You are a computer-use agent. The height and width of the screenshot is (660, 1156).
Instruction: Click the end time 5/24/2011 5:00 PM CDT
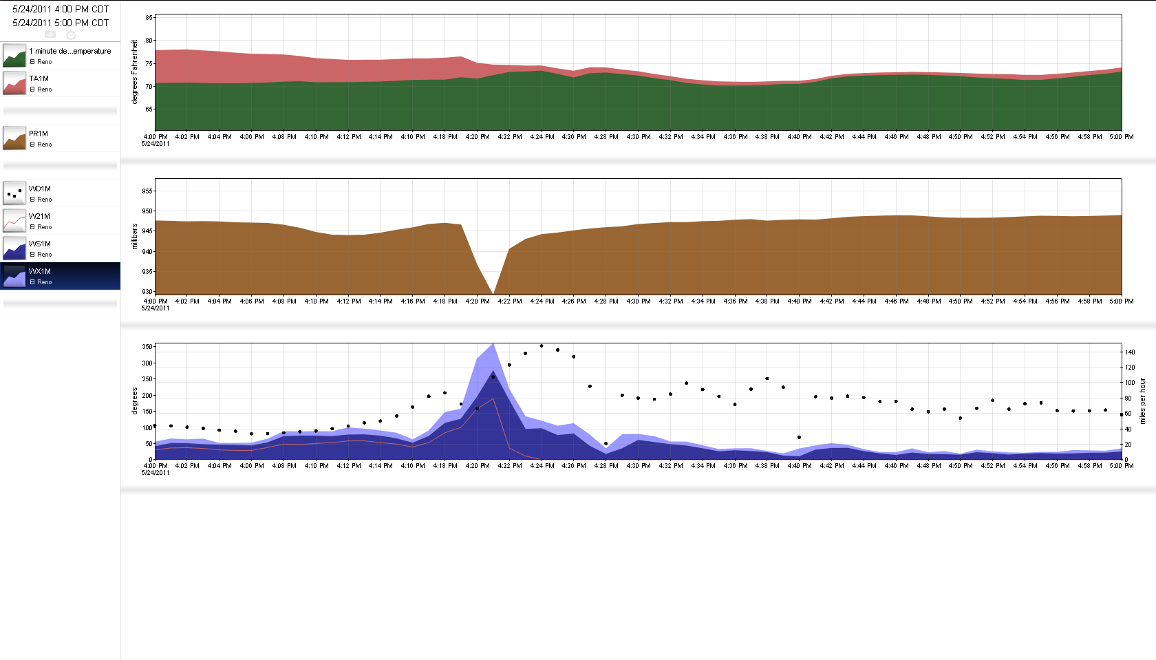tap(61, 23)
